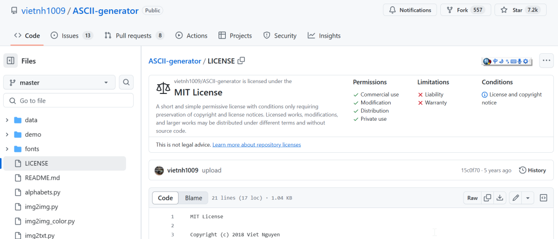Open img2img.py in the file tree
Viewport: 558px width, 239px height.
point(41,206)
